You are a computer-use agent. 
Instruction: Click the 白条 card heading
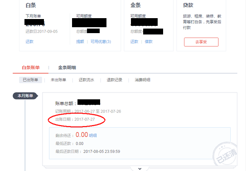(x=31, y=5)
